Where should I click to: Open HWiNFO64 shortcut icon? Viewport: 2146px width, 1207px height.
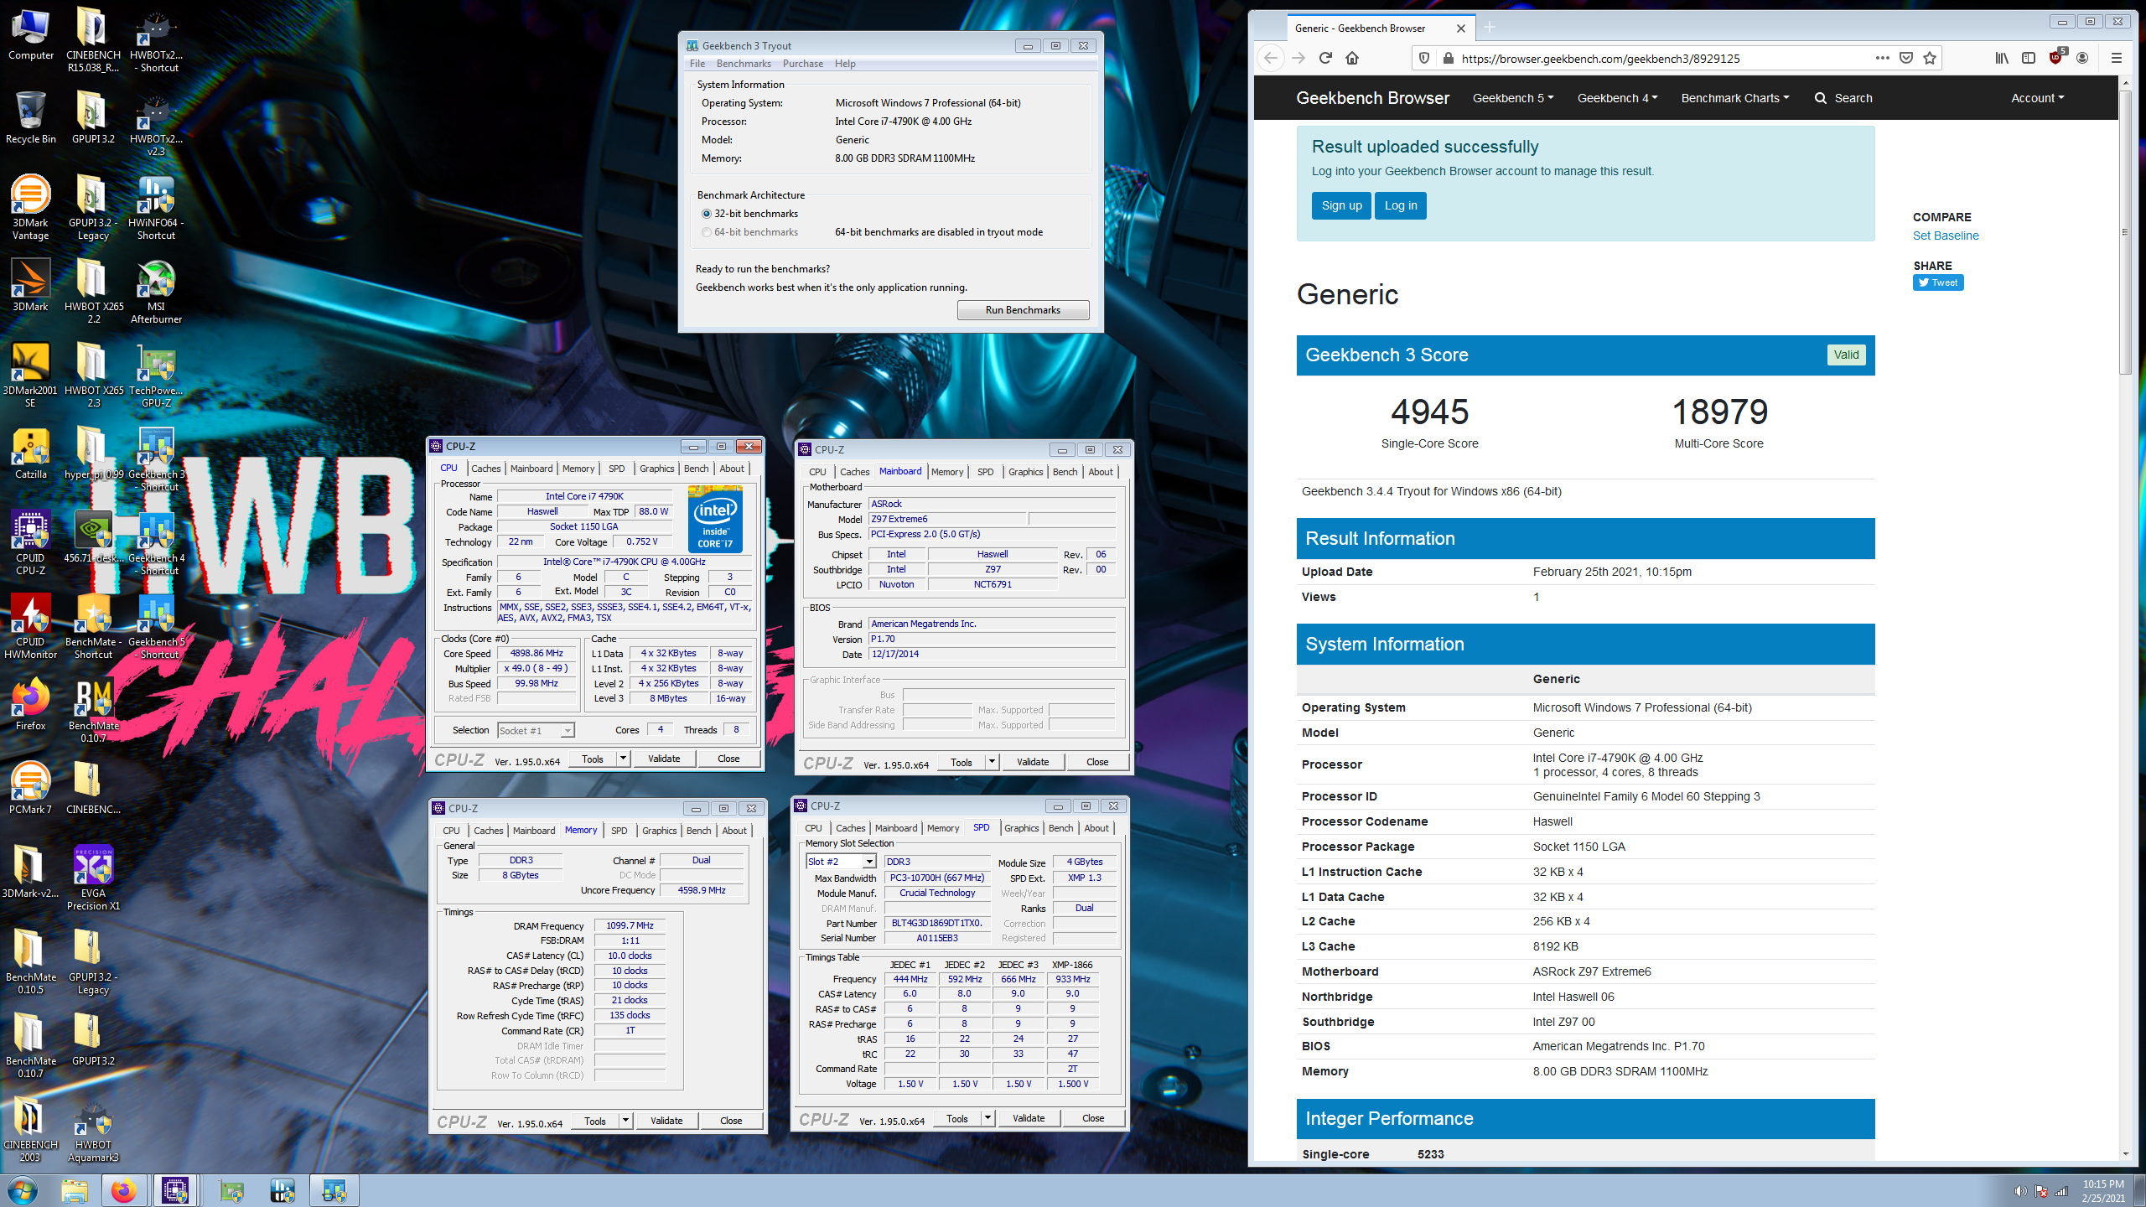coord(156,206)
